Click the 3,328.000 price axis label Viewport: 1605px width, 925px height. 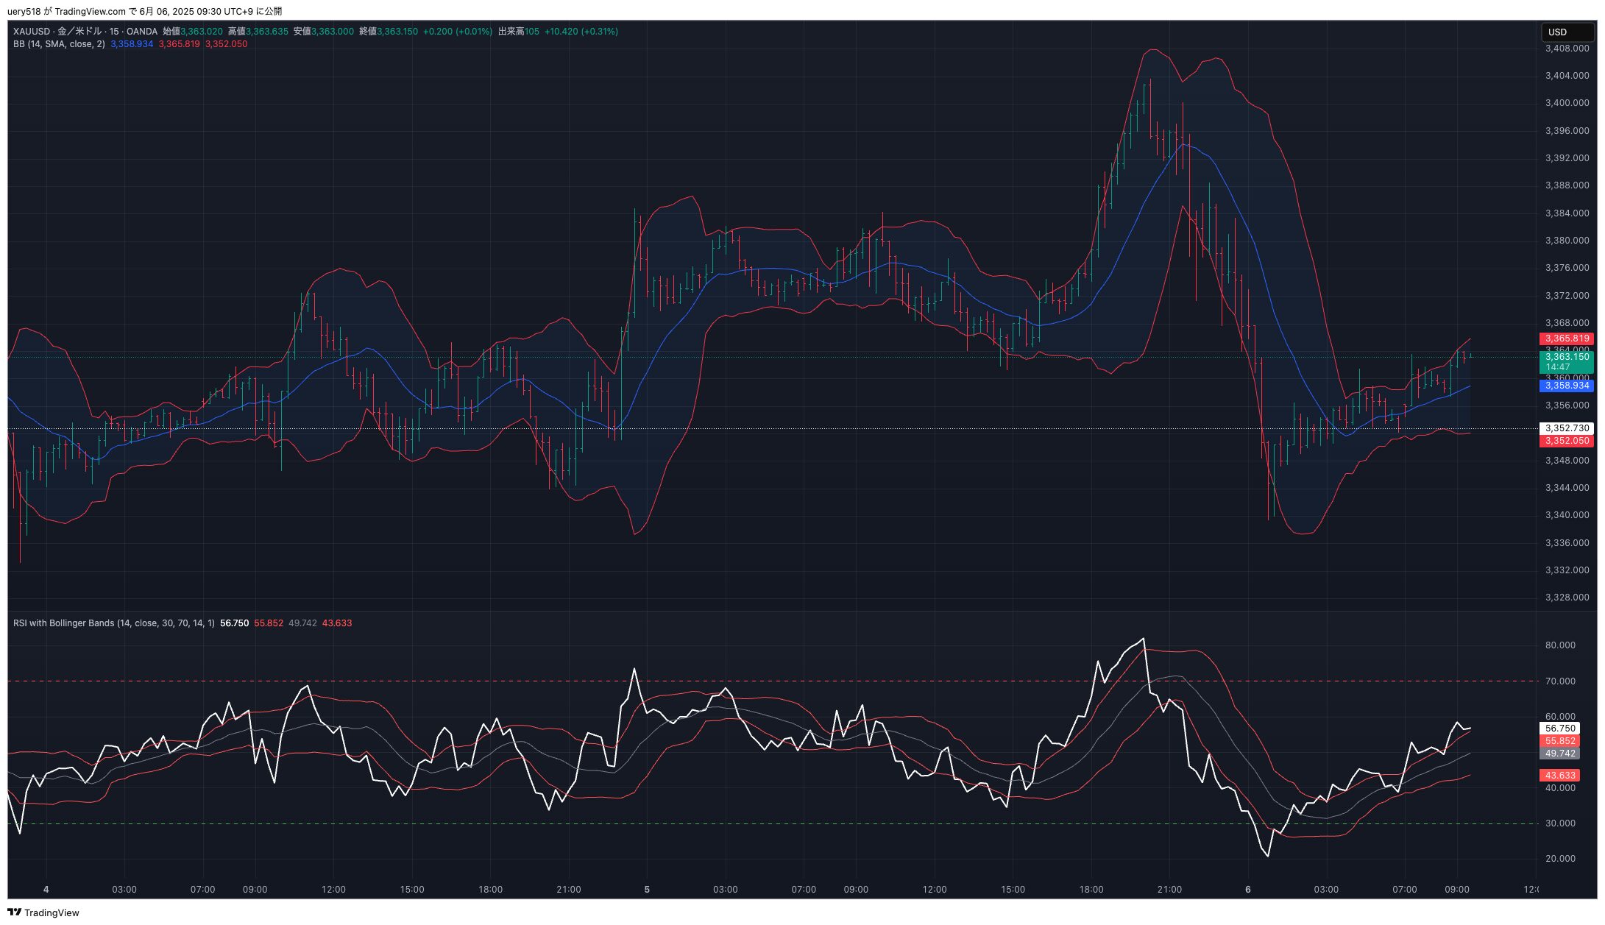click(x=1567, y=598)
